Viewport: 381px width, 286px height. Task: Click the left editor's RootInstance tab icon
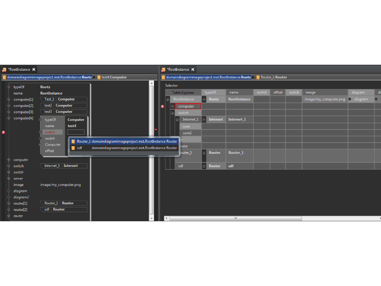click(4, 70)
